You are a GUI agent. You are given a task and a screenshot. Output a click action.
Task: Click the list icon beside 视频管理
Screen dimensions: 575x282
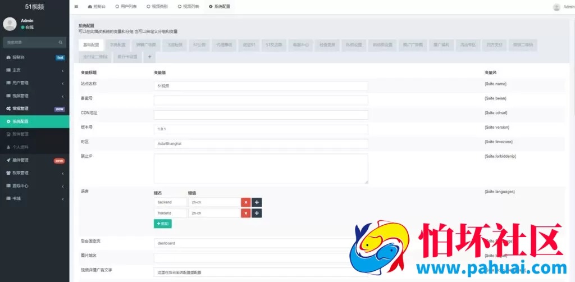click(x=8, y=96)
